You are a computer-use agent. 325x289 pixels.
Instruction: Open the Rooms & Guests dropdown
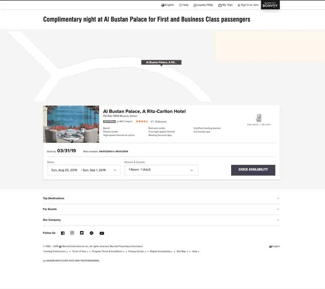pyautogui.click(x=161, y=170)
